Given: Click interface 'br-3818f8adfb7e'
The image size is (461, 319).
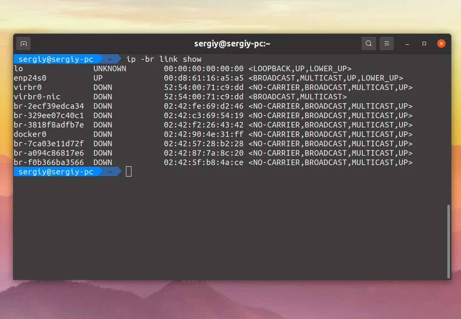Looking at the screenshot, I should coord(49,125).
